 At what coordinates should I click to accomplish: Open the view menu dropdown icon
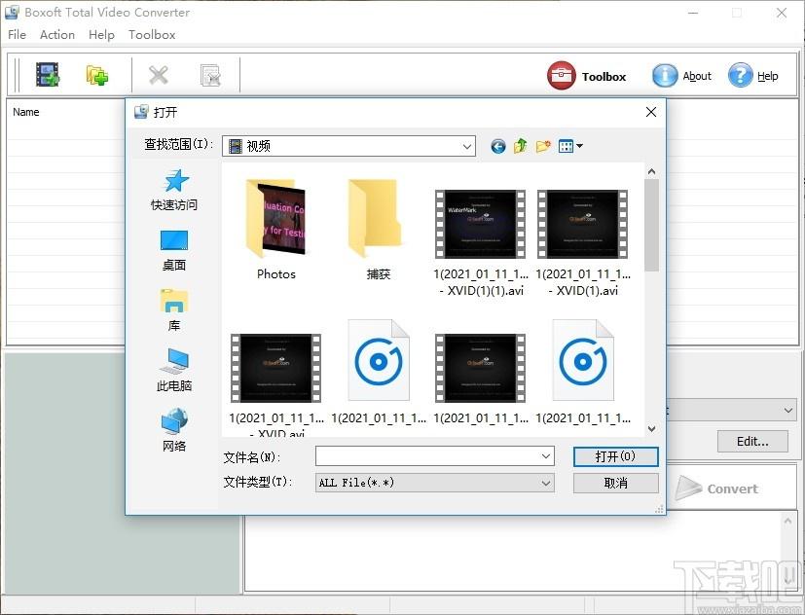point(571,146)
